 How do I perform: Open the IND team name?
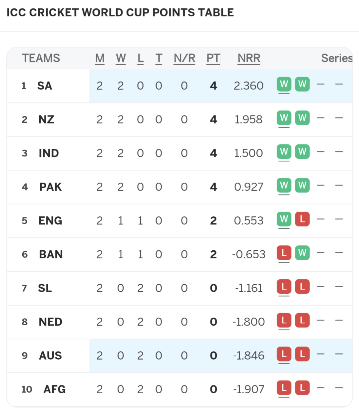[49, 153]
